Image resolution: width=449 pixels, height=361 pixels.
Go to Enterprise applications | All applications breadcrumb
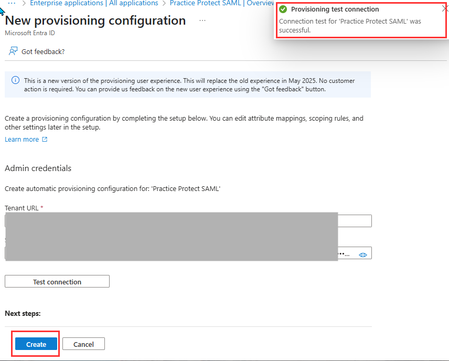tap(94, 3)
